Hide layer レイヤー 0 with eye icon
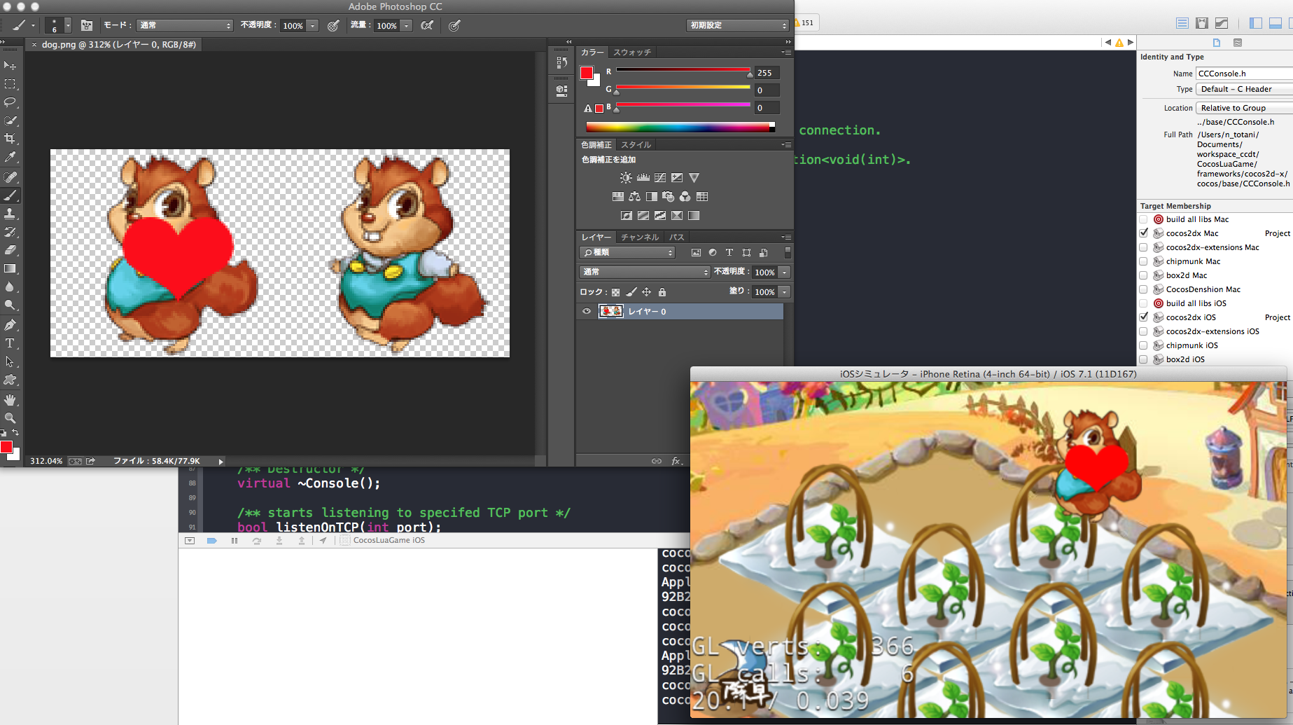 pyautogui.click(x=587, y=312)
